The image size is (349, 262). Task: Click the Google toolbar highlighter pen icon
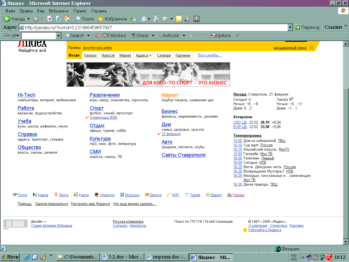click(237, 35)
